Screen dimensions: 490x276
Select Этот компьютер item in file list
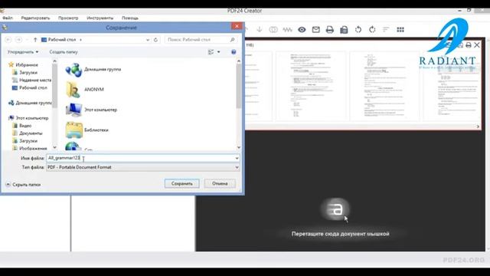[91, 110]
